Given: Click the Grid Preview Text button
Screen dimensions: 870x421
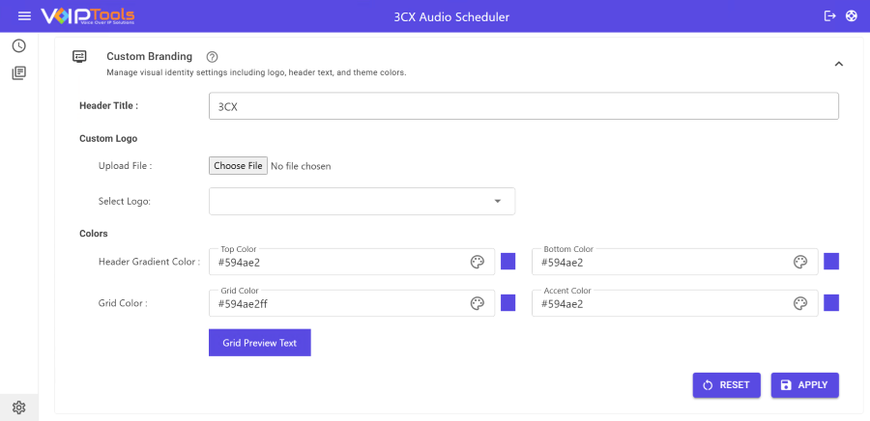Looking at the screenshot, I should click(259, 343).
